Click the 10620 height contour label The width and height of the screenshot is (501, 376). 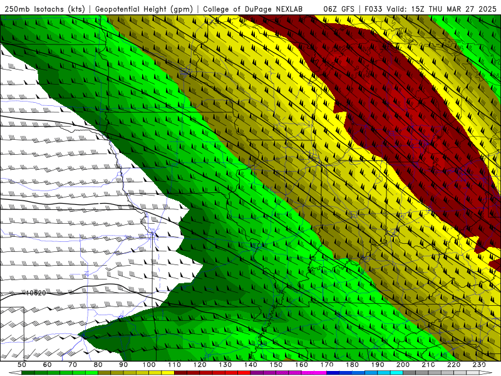tap(36, 293)
